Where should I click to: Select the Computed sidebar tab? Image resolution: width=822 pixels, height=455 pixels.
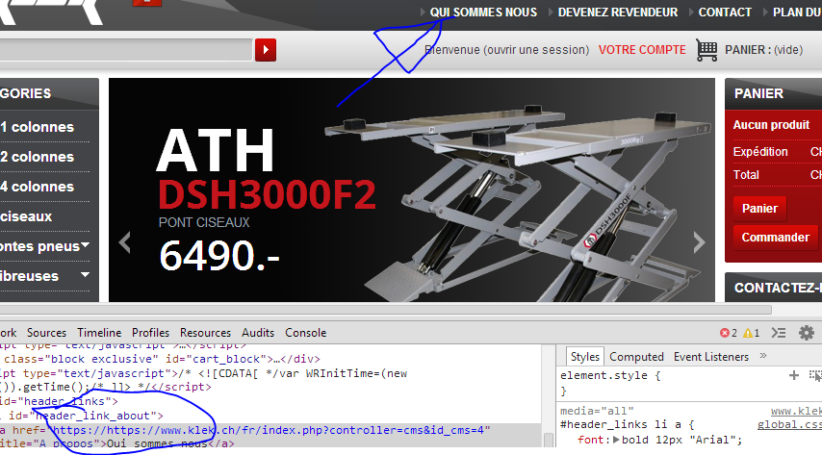click(x=636, y=357)
